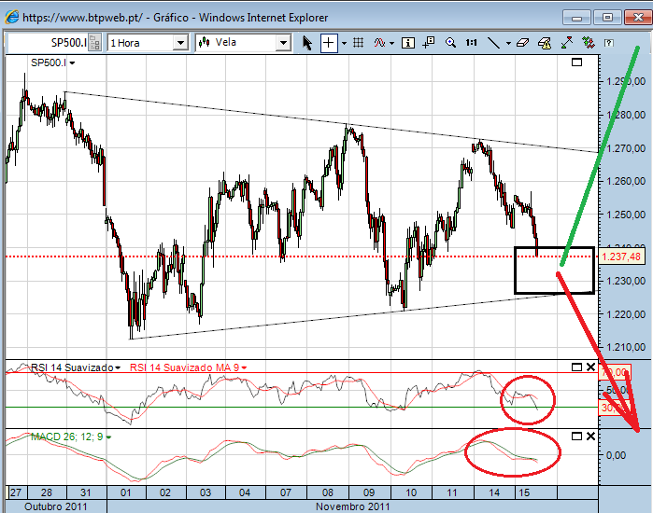This screenshot has width=653, height=513.
Task: Click date 01 on time axis
Action: [126, 492]
